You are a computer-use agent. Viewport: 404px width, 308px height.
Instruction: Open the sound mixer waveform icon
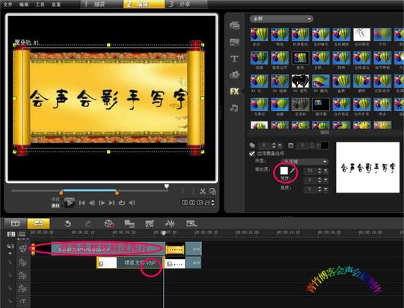point(170,223)
